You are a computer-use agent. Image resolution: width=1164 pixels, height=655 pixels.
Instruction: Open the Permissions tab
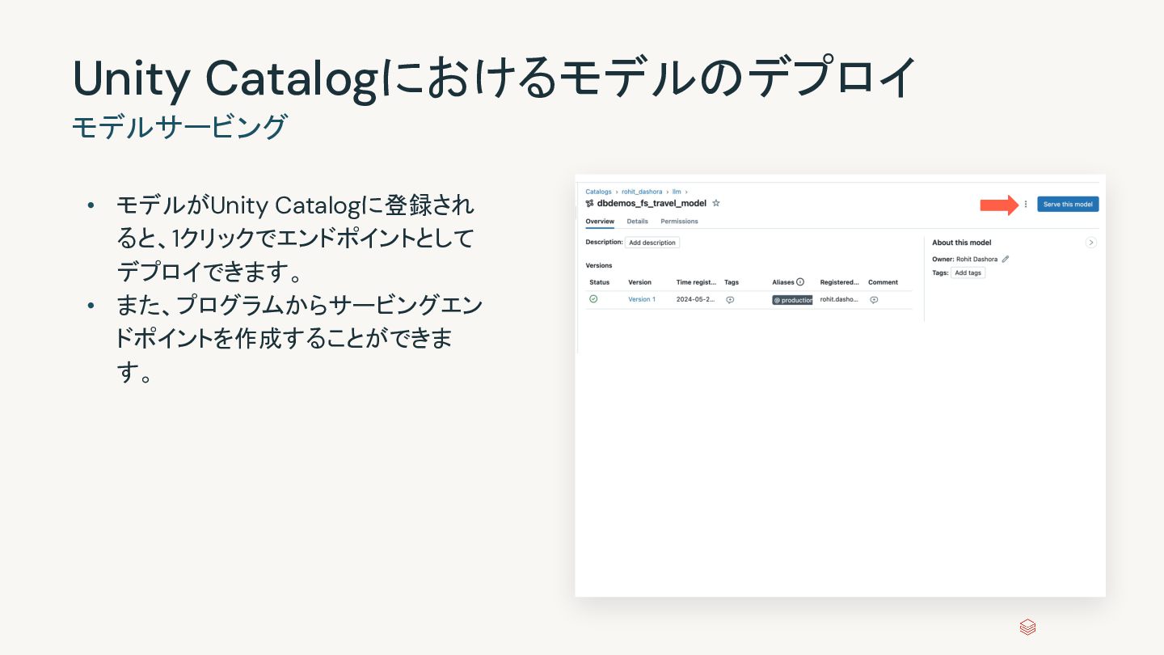pos(679,222)
